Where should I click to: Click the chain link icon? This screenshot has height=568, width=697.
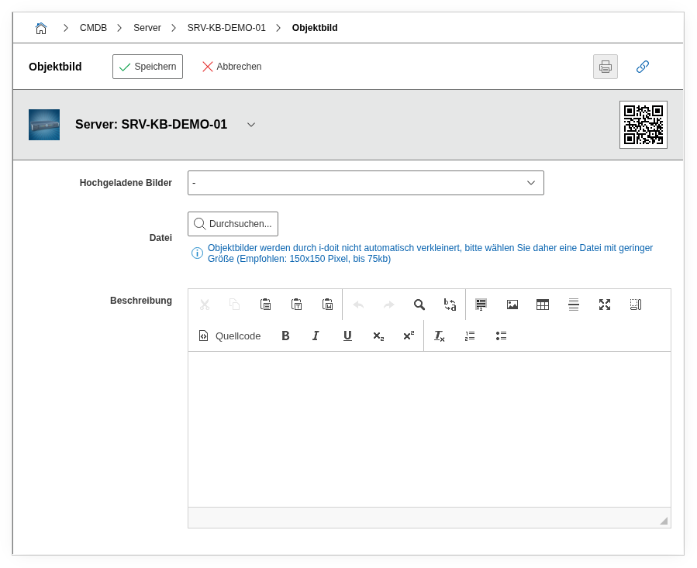tap(642, 67)
